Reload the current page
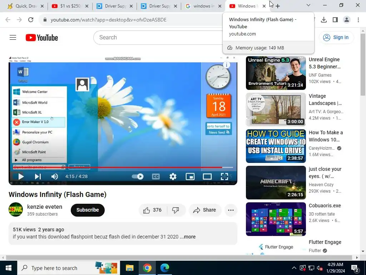366x275 pixels. pyautogui.click(x=31, y=20)
